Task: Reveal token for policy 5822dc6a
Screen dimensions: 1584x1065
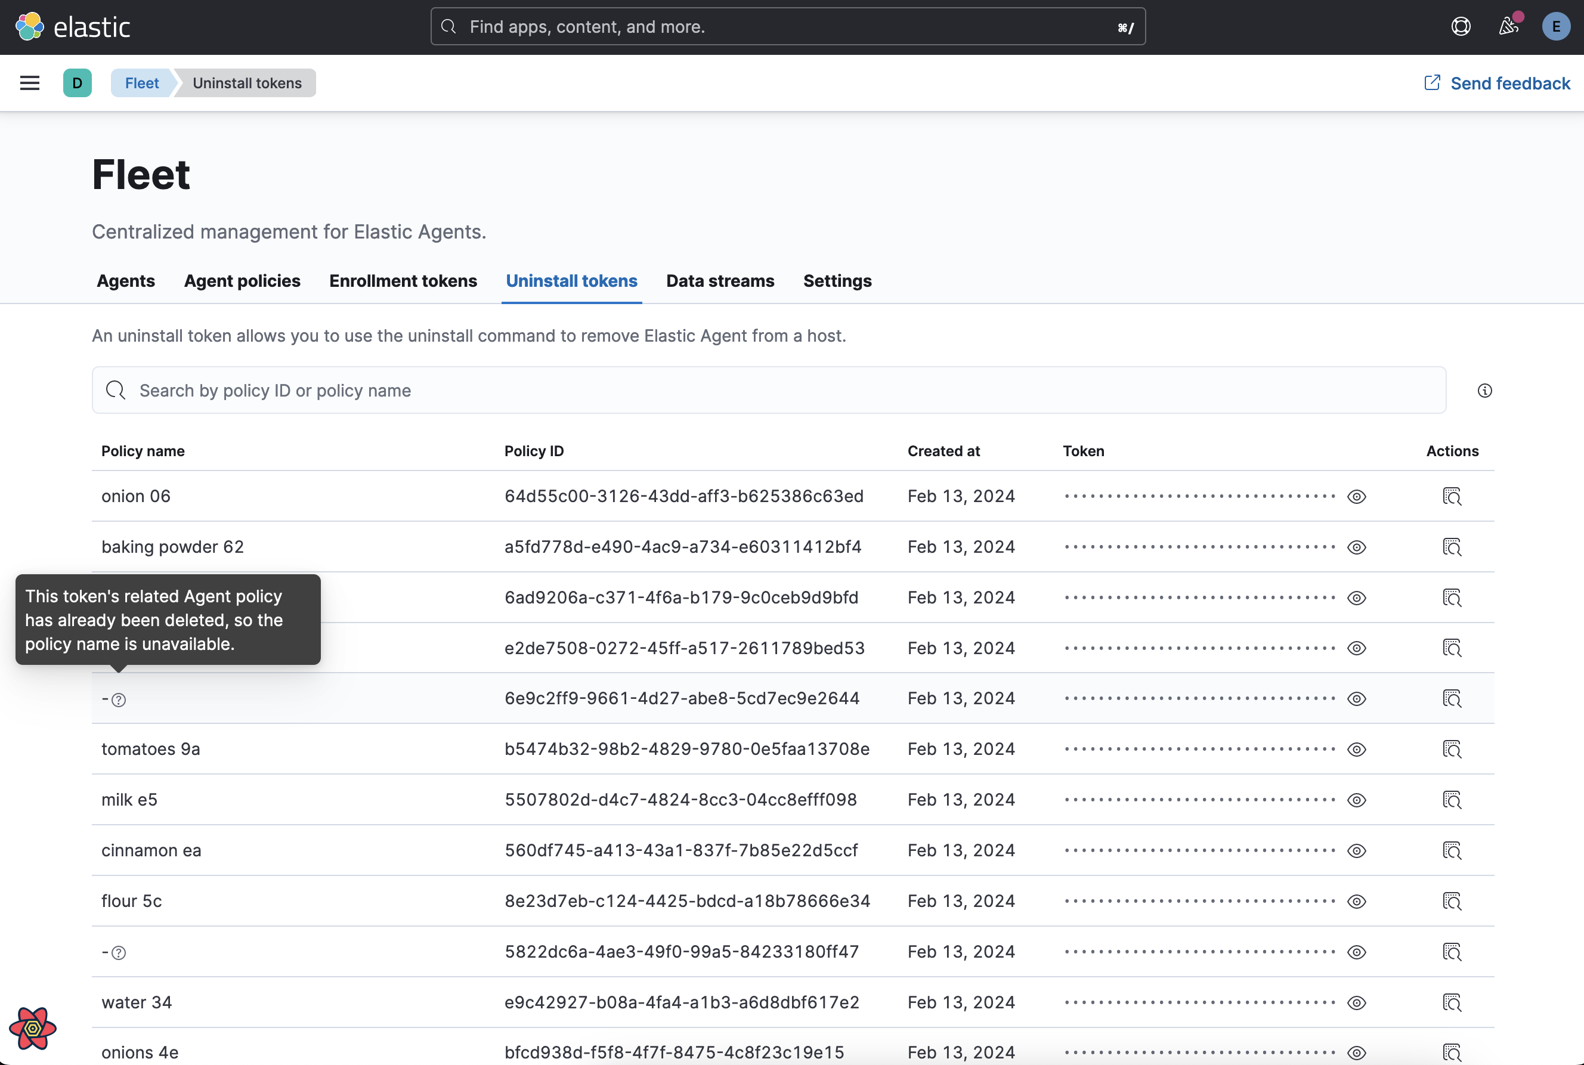Action: pos(1356,952)
